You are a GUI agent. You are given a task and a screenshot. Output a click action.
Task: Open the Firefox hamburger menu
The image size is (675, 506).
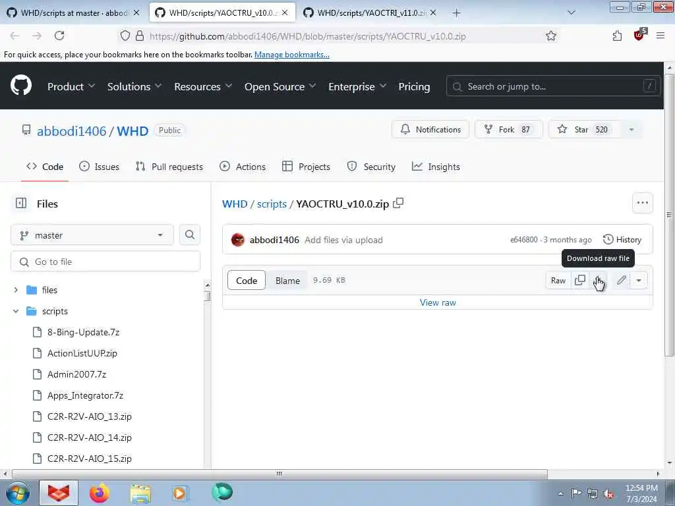[x=660, y=36]
